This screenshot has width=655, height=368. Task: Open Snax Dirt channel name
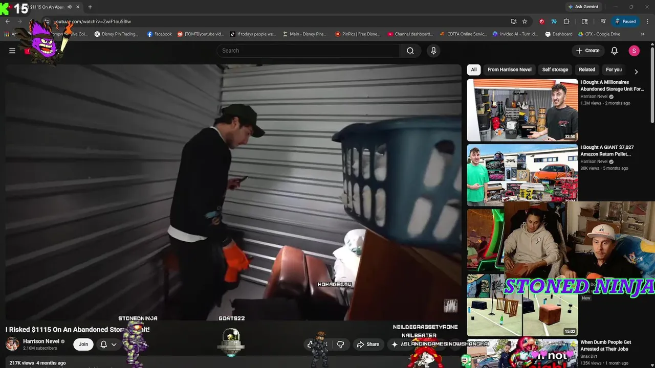point(588,356)
